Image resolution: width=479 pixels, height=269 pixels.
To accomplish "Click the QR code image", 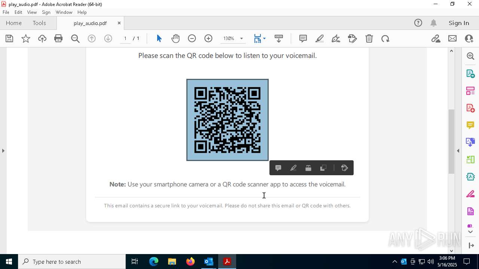I will (x=228, y=120).
